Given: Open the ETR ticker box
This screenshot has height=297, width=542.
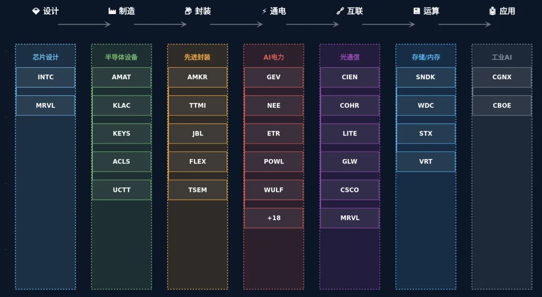Looking at the screenshot, I should click(x=274, y=133).
